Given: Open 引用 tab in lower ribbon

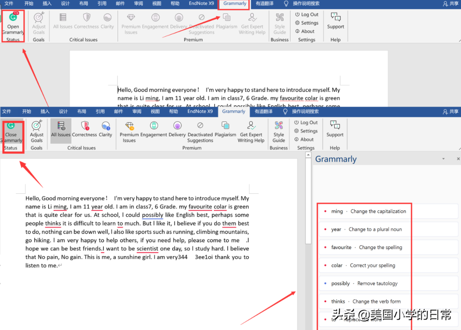Looking at the screenshot, I should 100,112.
